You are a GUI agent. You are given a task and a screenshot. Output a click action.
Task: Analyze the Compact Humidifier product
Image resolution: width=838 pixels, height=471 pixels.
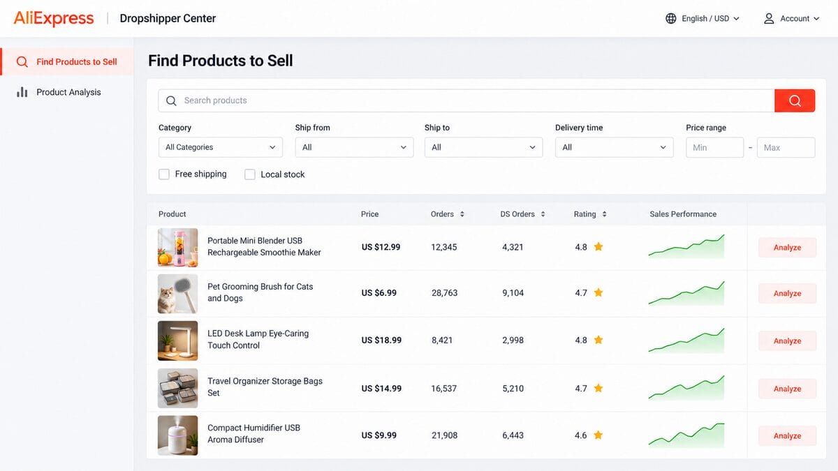tap(787, 436)
